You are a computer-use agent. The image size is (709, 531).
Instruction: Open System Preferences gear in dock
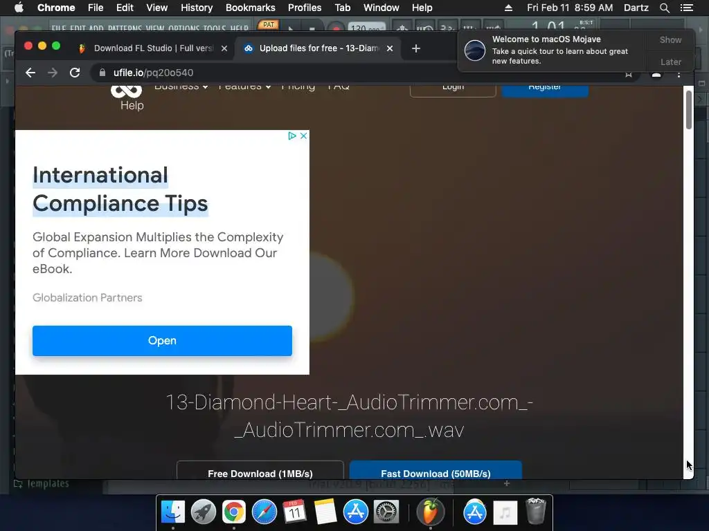point(386,512)
